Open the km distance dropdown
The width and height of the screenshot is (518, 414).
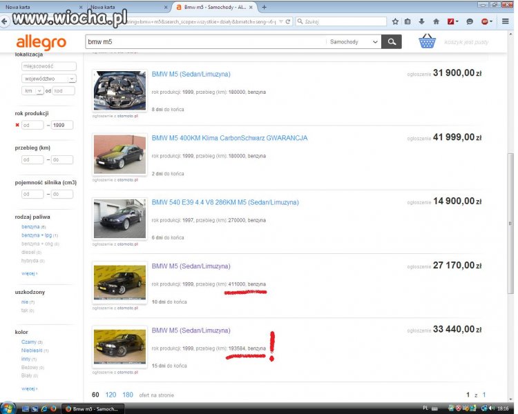(x=32, y=91)
